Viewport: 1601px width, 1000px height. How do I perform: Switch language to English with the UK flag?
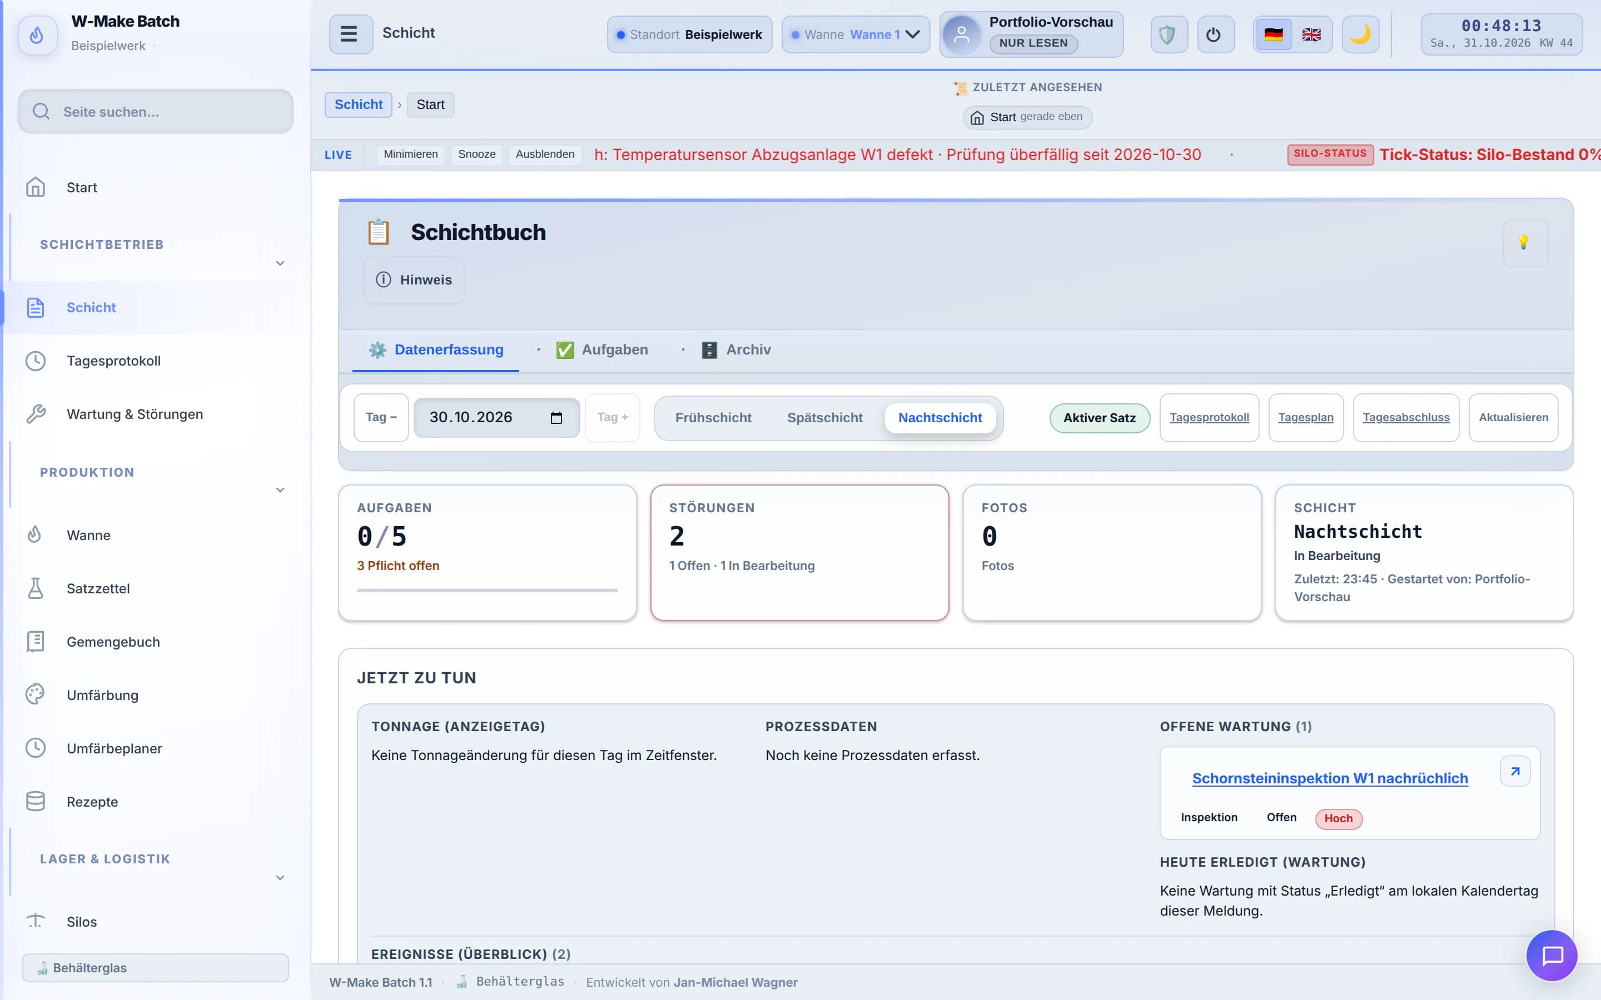[1311, 34]
